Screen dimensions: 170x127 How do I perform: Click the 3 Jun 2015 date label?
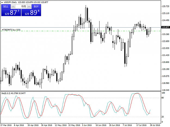(x=87, y=125)
